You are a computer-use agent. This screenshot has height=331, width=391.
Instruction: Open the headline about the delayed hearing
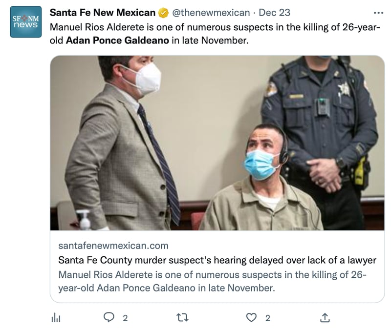[x=217, y=260]
